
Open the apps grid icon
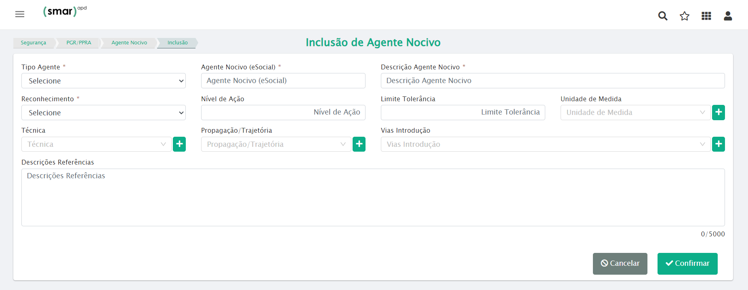coord(706,16)
